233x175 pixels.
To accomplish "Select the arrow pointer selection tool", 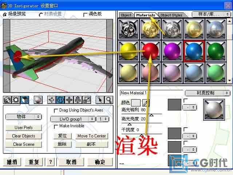I will tap(100, 100).
